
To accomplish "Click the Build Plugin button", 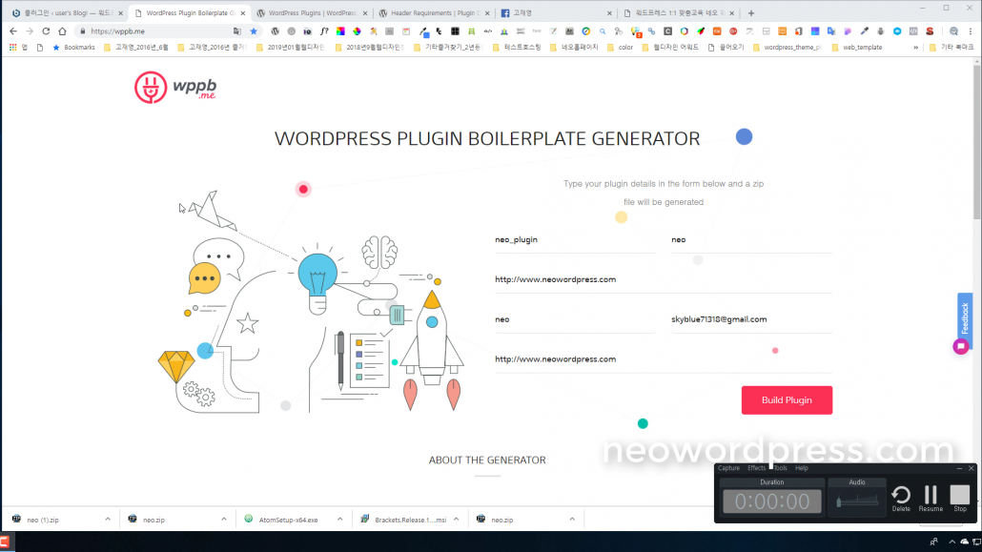I will click(x=787, y=400).
